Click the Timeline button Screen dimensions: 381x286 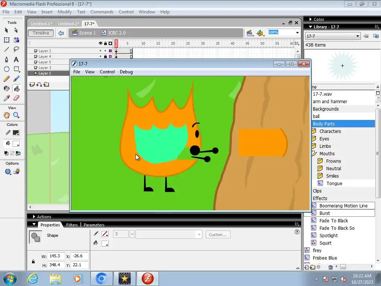[x=41, y=33]
